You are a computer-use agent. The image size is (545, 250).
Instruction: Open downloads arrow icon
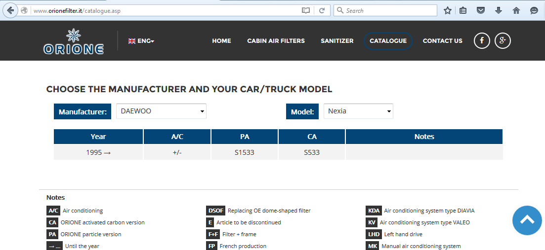click(499, 11)
